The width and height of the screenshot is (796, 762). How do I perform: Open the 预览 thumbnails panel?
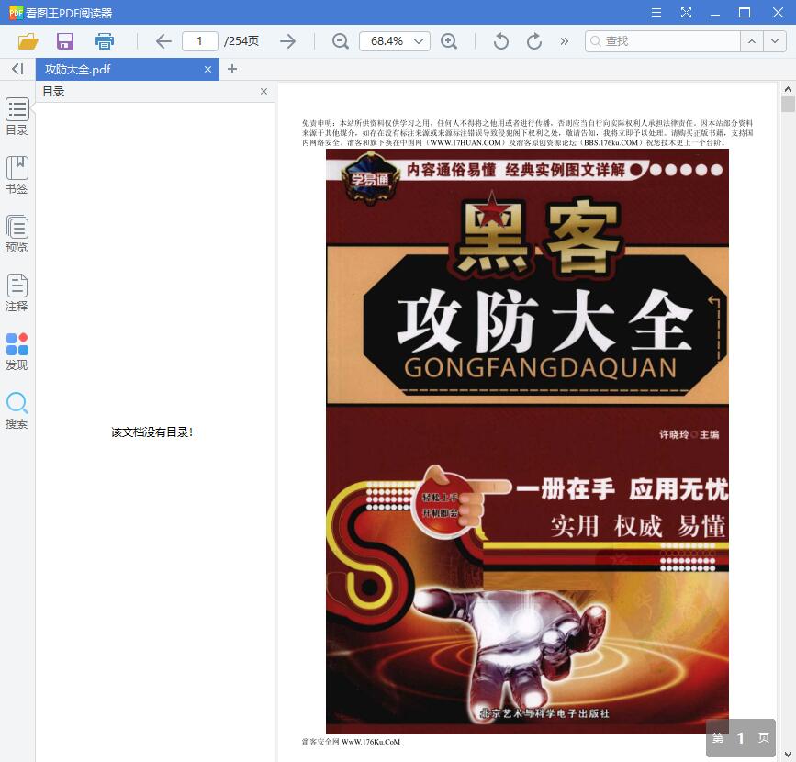point(17,234)
